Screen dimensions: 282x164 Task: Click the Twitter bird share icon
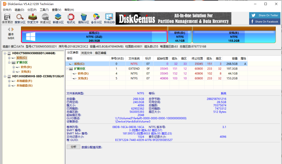[x=254, y=15]
